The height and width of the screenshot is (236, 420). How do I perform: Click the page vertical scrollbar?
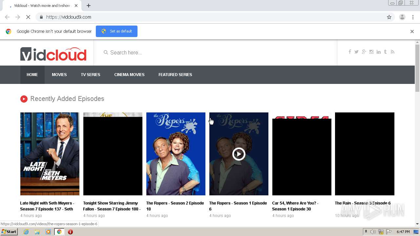pos(417,68)
